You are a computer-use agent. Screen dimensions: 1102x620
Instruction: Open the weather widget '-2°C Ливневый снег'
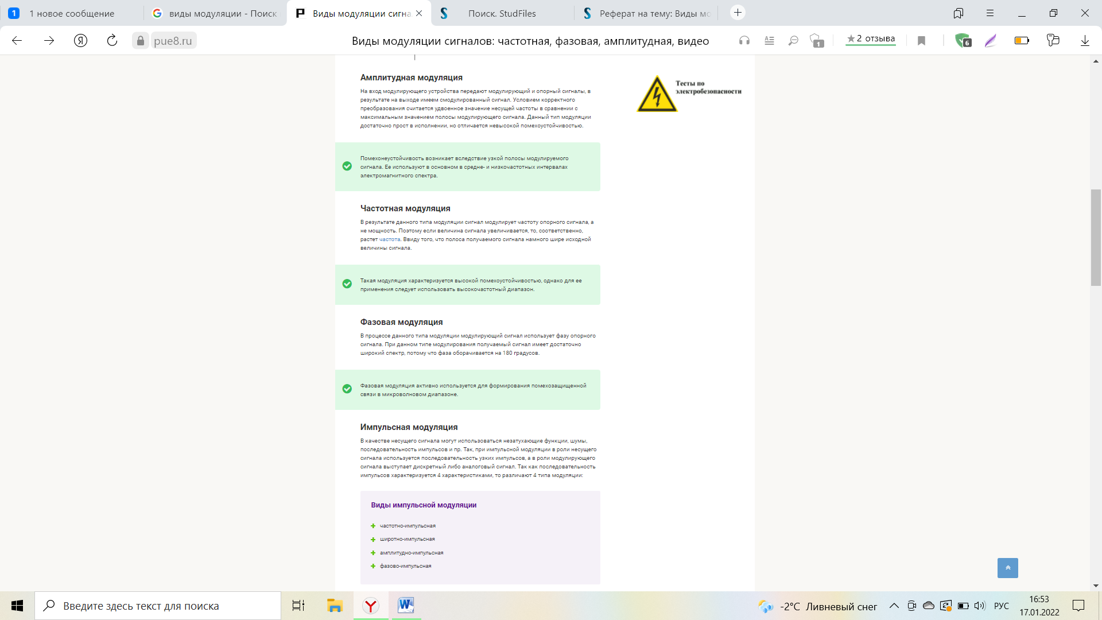coord(818,606)
